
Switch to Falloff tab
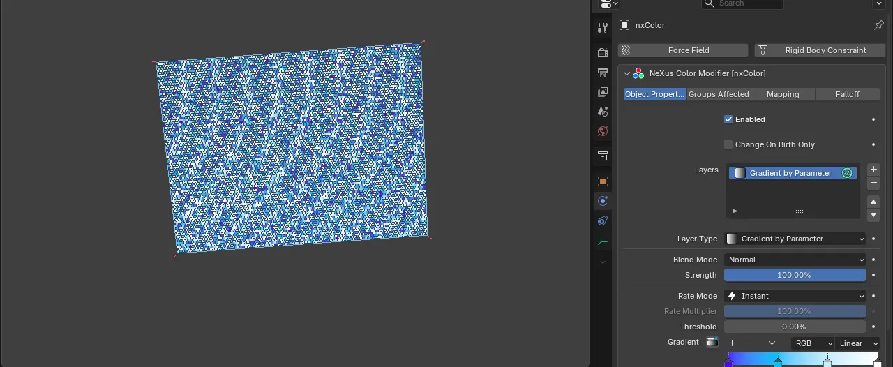click(848, 94)
